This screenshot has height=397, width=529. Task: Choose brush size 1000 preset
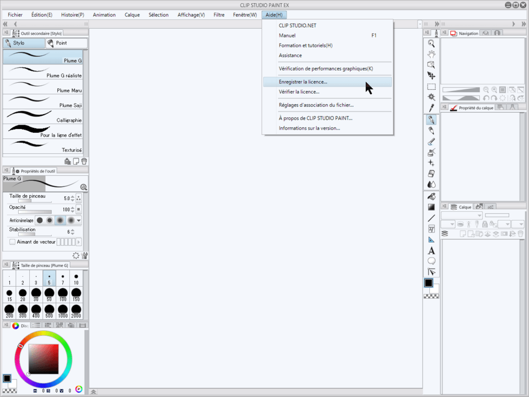[63, 311]
